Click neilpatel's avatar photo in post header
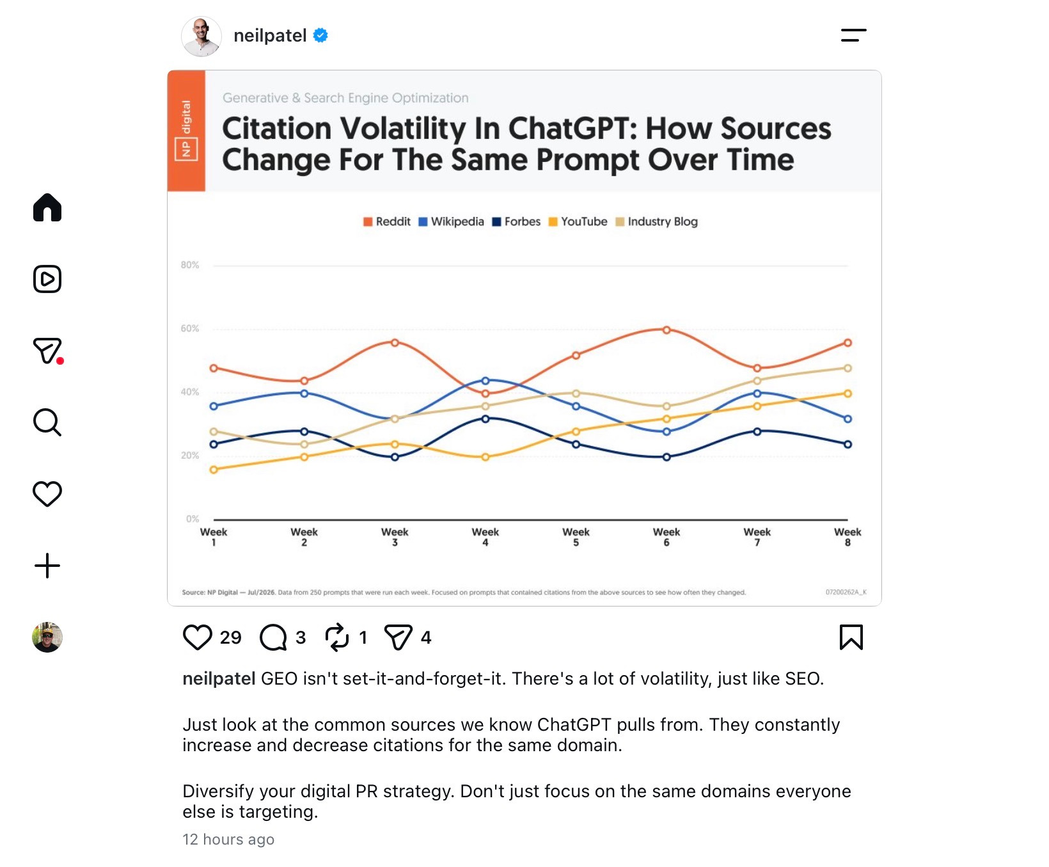1049x867 pixels. tap(201, 36)
